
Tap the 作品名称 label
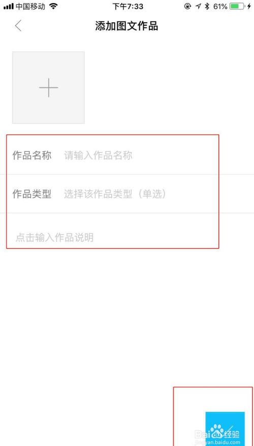click(x=32, y=156)
